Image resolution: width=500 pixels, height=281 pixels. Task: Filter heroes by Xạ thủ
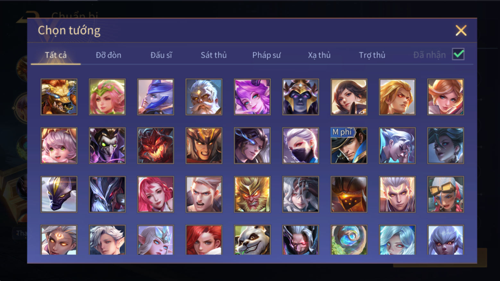tap(319, 55)
